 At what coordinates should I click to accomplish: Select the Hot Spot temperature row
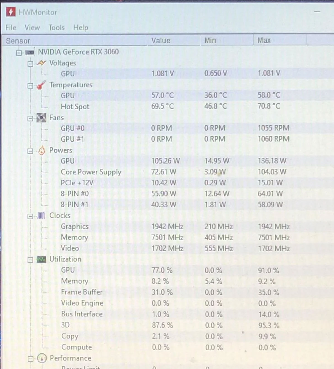point(75,106)
